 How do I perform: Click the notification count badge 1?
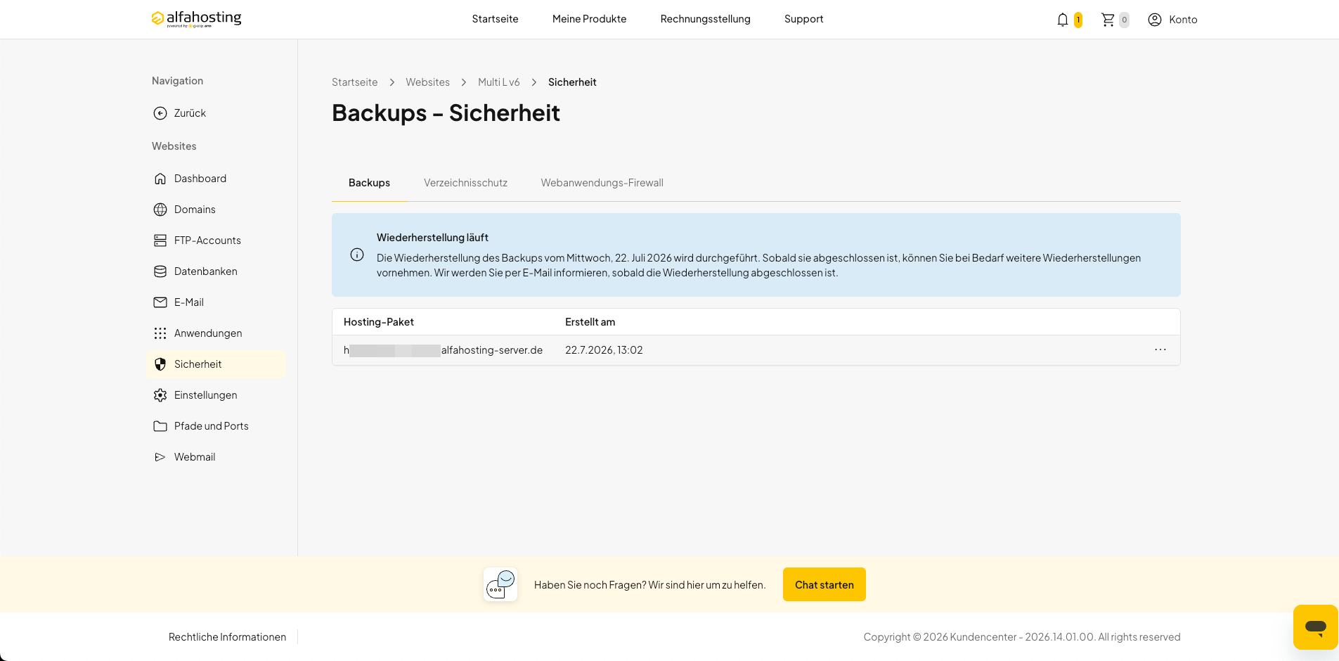pos(1078,20)
